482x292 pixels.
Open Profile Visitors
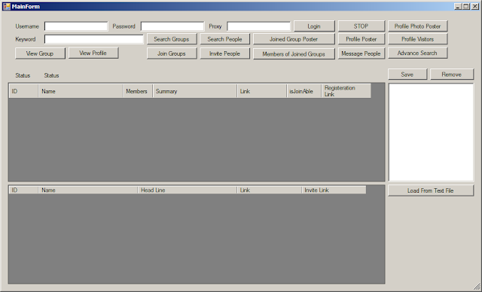(417, 39)
